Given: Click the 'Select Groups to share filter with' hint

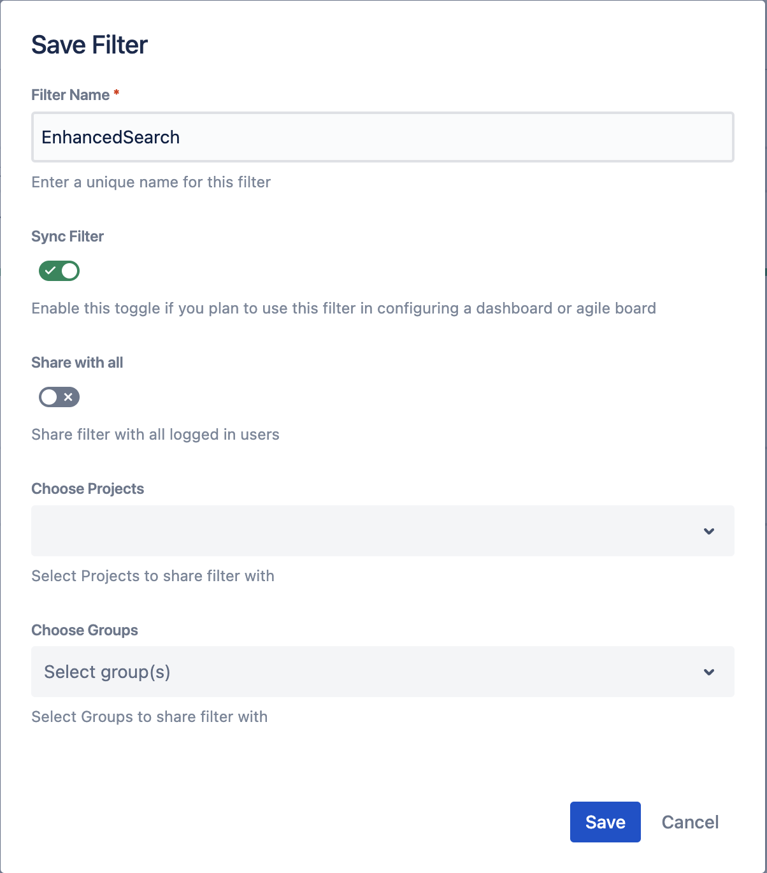Looking at the screenshot, I should (150, 717).
